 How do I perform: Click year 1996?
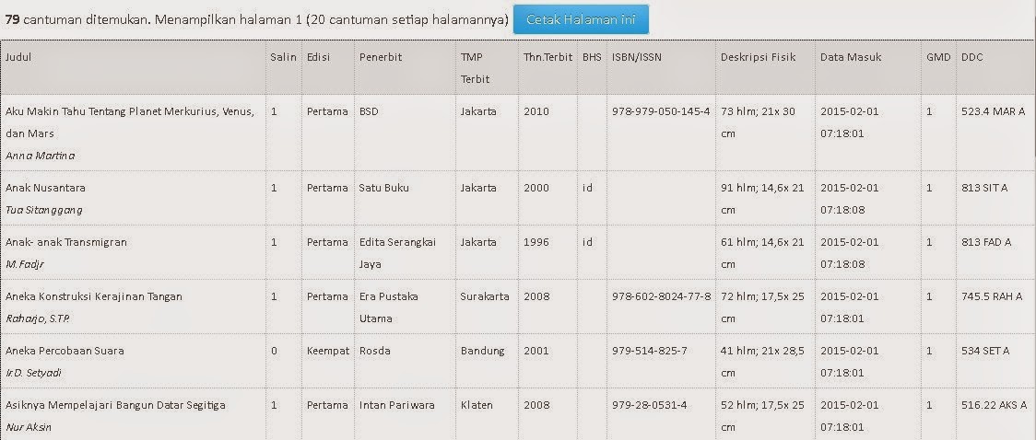(x=536, y=242)
